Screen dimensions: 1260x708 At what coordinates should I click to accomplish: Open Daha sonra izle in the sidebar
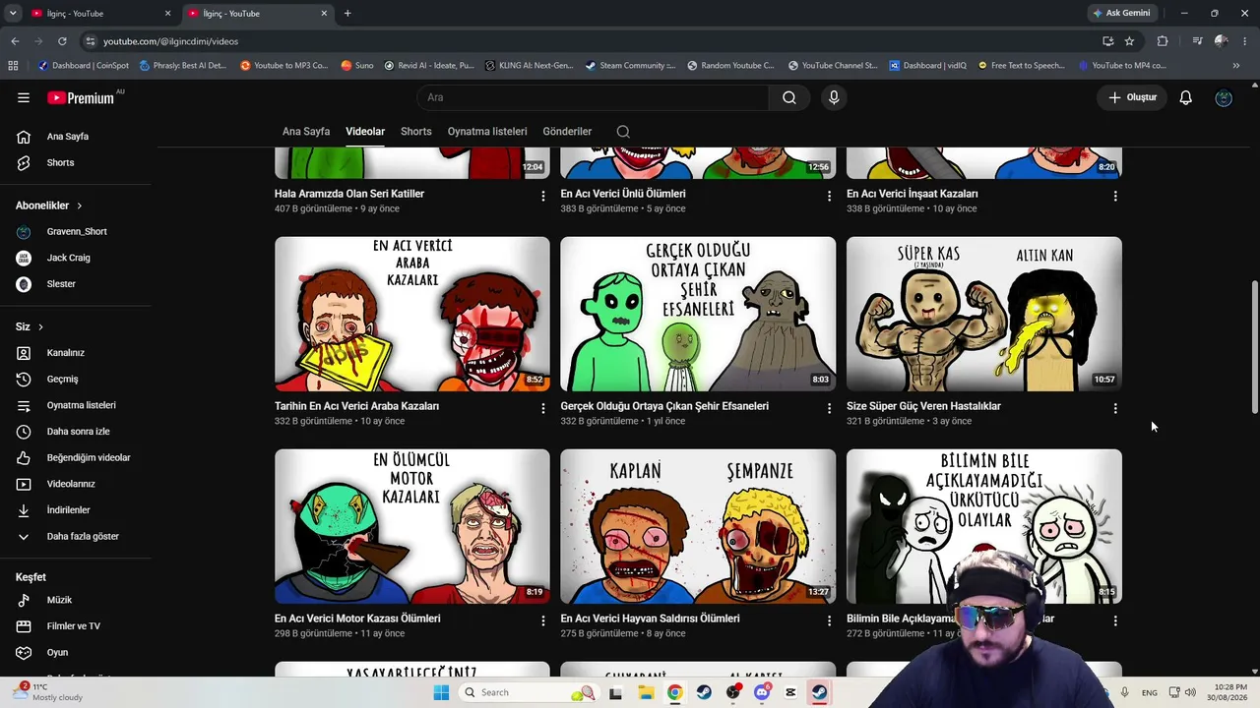point(79,432)
